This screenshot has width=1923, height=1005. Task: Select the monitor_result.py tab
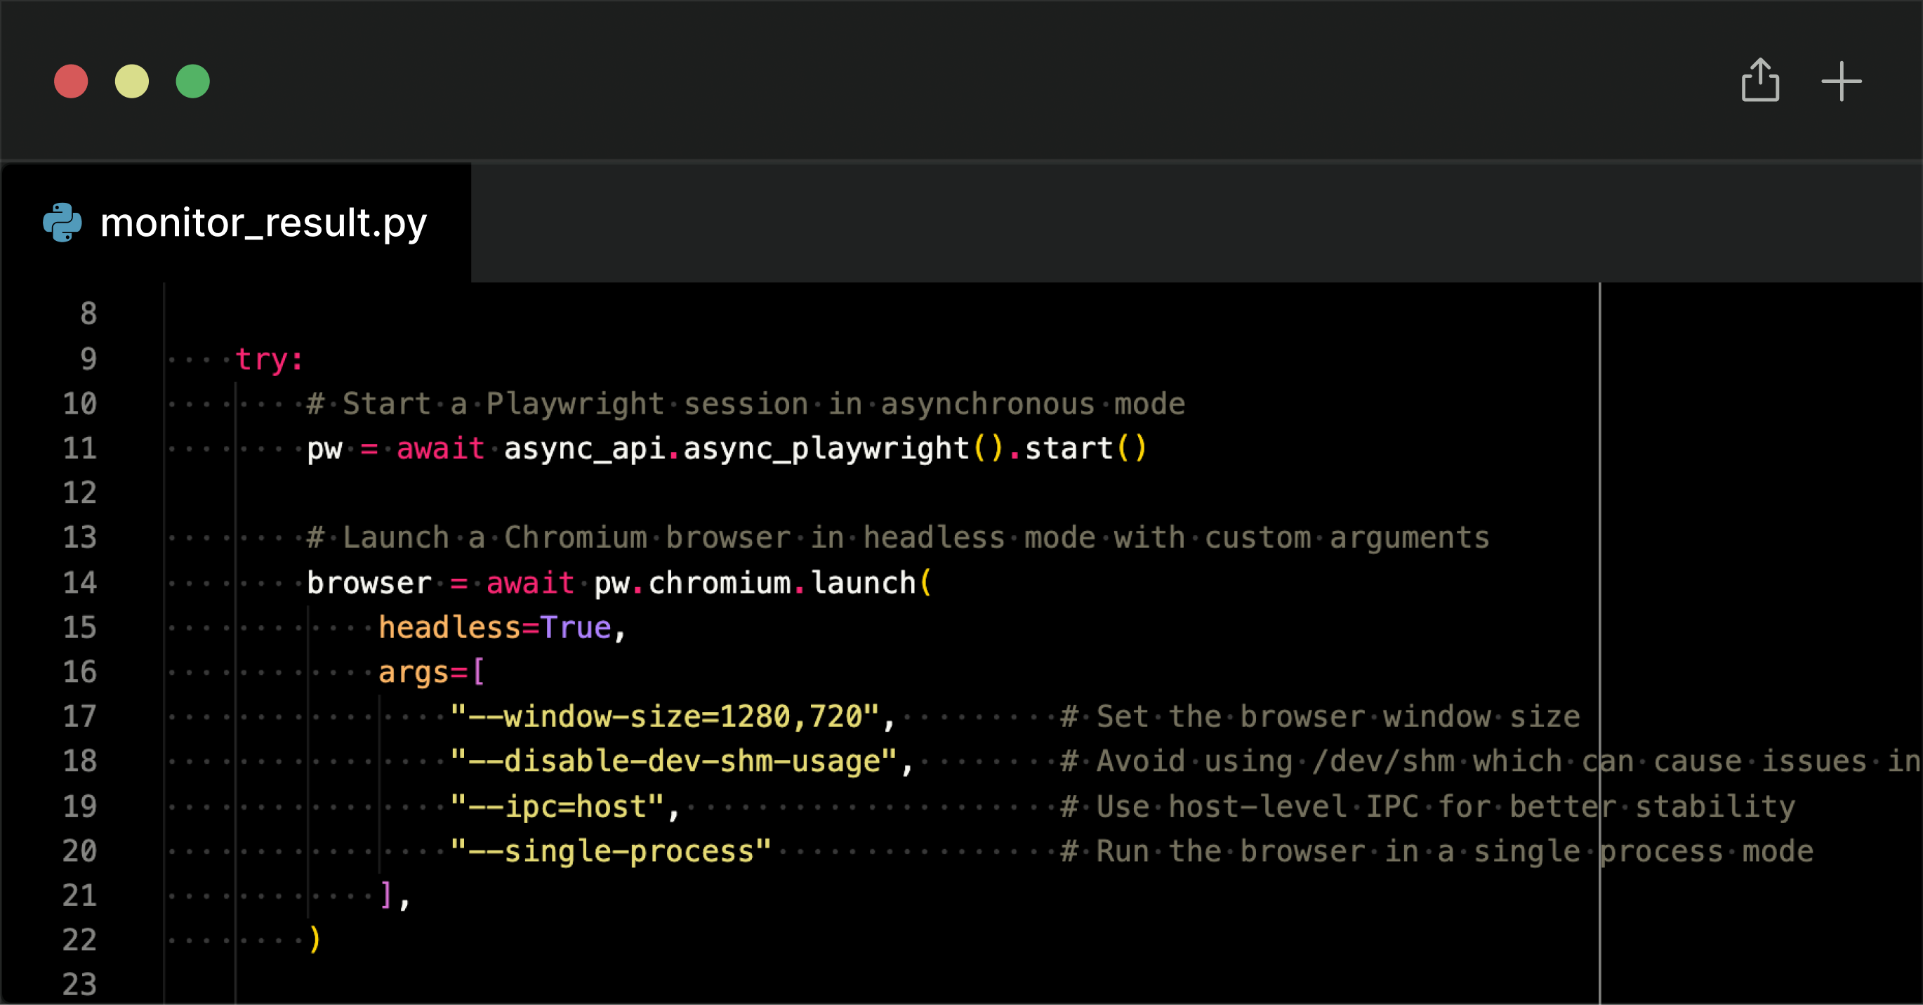point(236,223)
